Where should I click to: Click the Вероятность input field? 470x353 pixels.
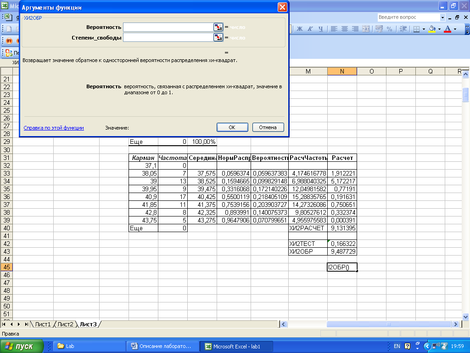click(168, 27)
